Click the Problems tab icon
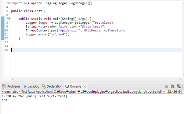This screenshot has height=114, width=184. pyautogui.click(x=4, y=86)
